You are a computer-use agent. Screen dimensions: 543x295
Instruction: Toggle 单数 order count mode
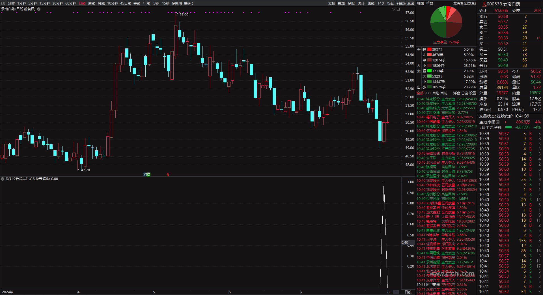pos(430,3)
